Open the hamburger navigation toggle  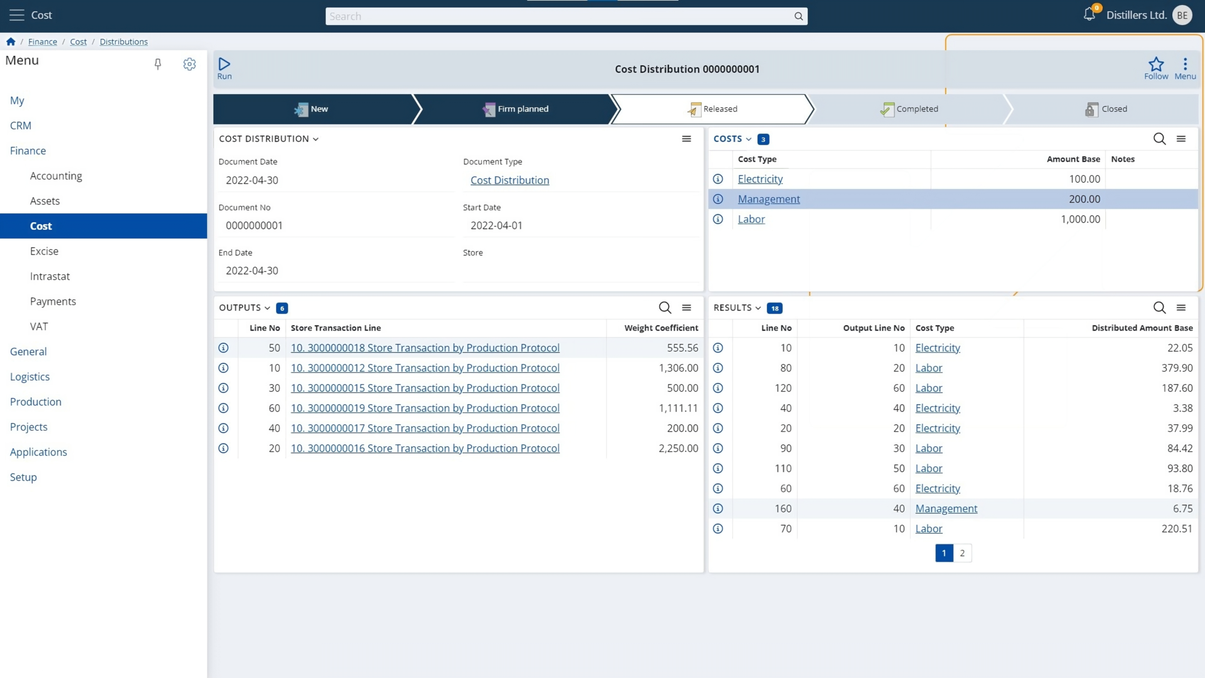tap(17, 15)
